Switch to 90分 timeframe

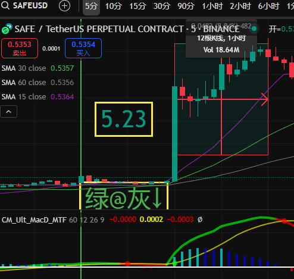coord(186,7)
